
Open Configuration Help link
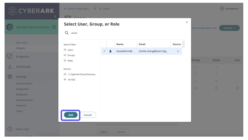coord(204,28)
